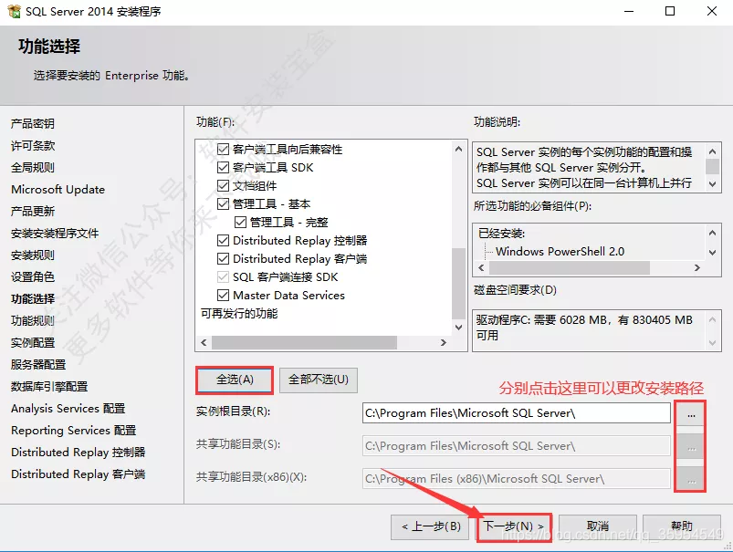
Task: Select Analysis Services 配置 step in sidebar
Action: click(68, 409)
